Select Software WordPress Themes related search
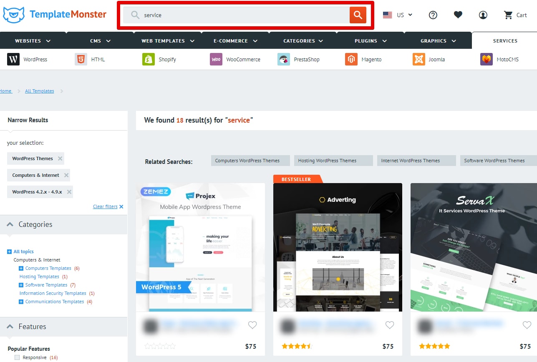Viewport: 537px width, 362px height. 499,161
